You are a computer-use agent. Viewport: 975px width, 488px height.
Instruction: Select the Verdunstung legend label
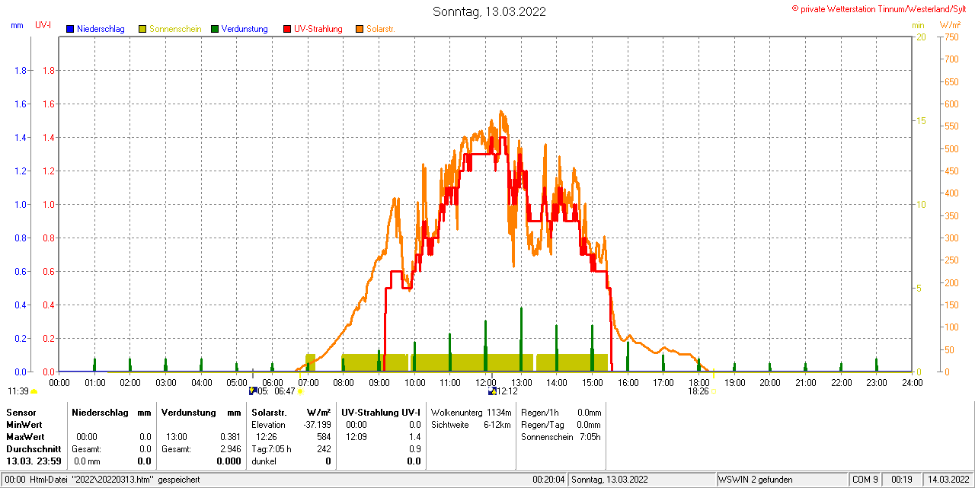coord(245,29)
